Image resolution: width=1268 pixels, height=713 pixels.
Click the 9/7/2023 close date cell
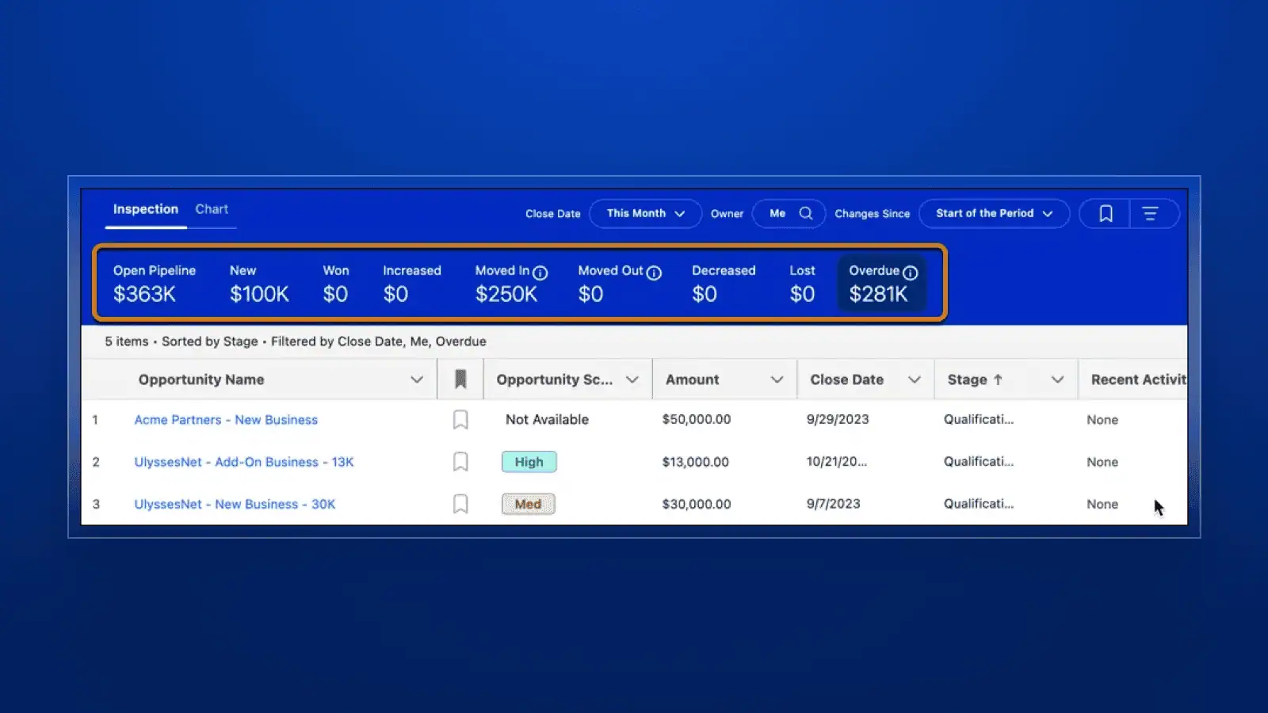[833, 504]
